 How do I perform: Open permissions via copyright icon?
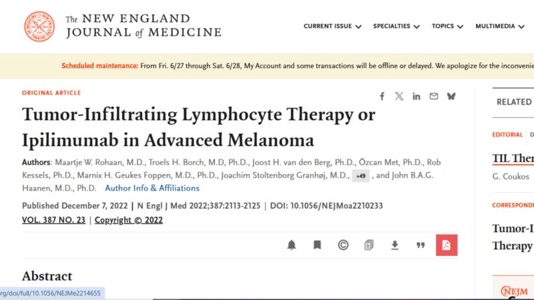pos(343,245)
